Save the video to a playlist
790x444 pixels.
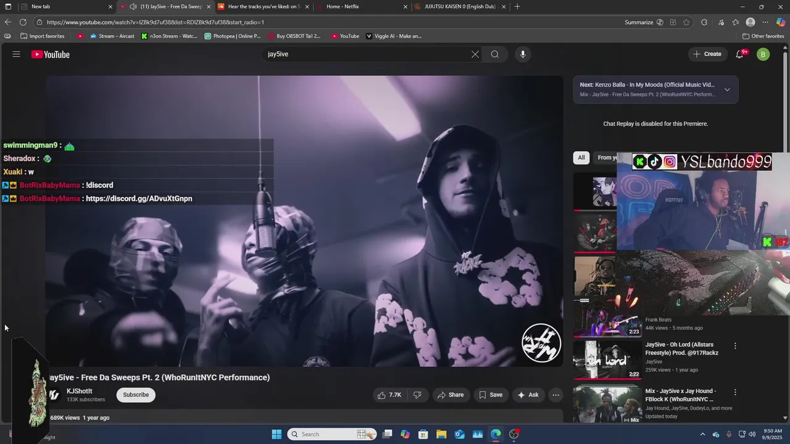(x=491, y=395)
